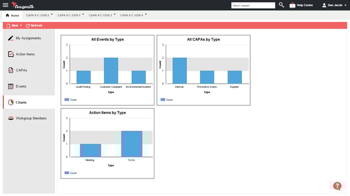Open Workgroup Members in the sidebar

pyautogui.click(x=29, y=119)
